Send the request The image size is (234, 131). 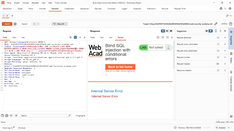pyautogui.click(x=7, y=24)
